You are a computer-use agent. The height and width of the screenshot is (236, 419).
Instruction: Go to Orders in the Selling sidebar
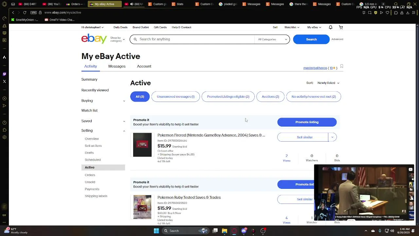(x=90, y=175)
